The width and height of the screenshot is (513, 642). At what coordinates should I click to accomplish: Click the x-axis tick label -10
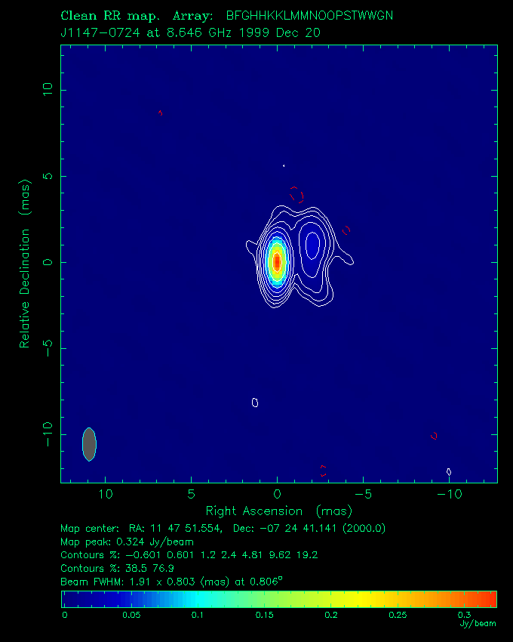point(450,494)
